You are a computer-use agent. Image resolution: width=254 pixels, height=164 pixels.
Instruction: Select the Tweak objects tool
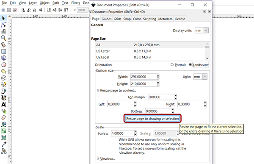[3, 31]
